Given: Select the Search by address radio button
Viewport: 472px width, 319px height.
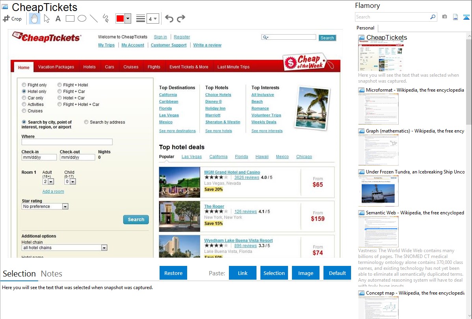Looking at the screenshot, I should (x=86, y=122).
